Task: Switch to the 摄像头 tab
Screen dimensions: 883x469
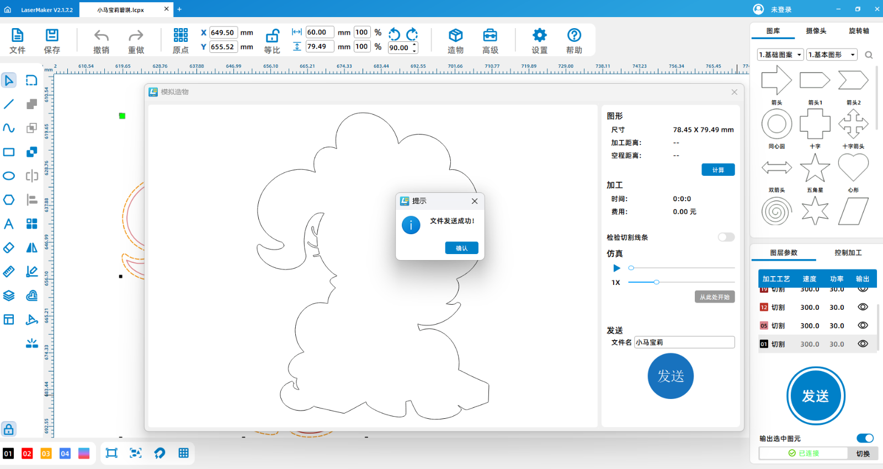Action: click(816, 31)
